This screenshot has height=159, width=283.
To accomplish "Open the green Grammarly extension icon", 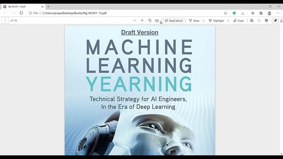I will coord(234,13).
